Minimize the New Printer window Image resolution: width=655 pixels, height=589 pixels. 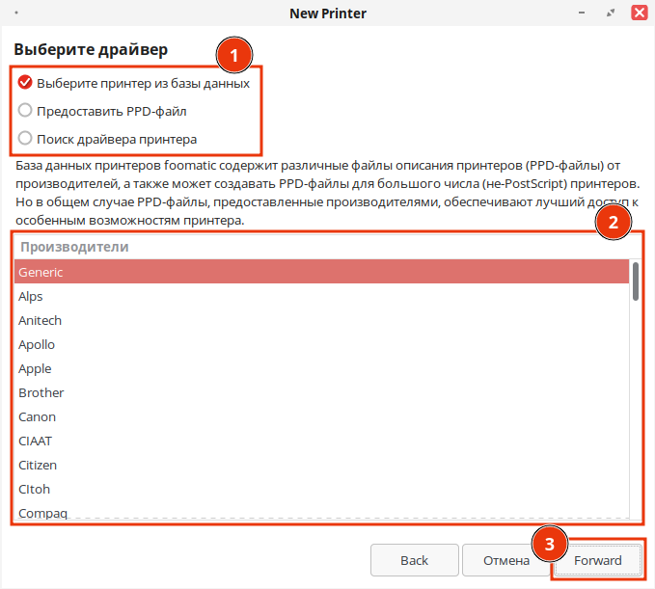tap(580, 13)
